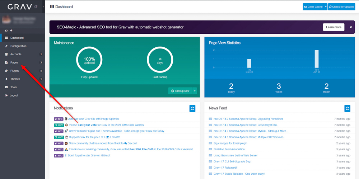Open news 'Grav 1.7 CLI Self-Upgrade Bug'

coord(232,161)
